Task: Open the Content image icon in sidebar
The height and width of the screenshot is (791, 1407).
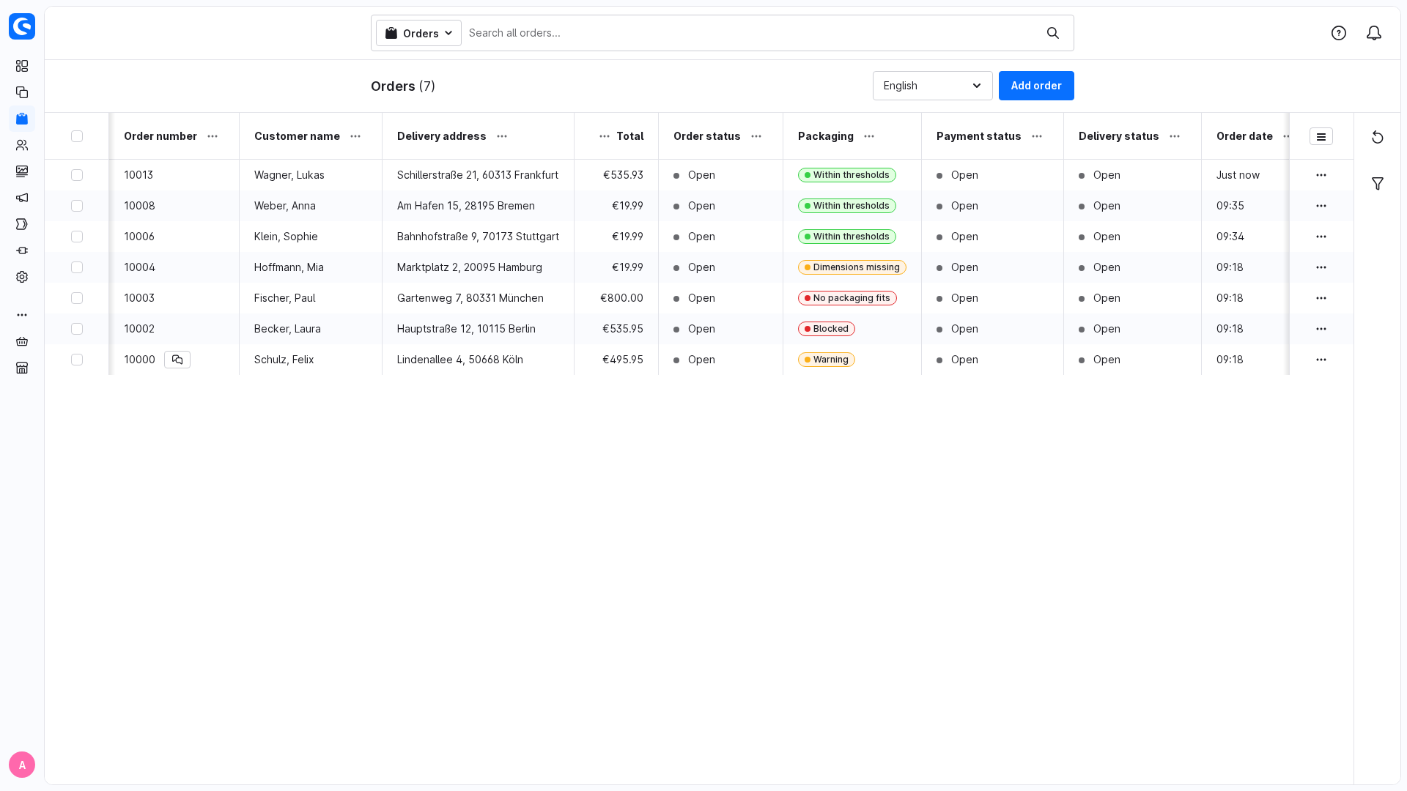Action: pos(22,171)
